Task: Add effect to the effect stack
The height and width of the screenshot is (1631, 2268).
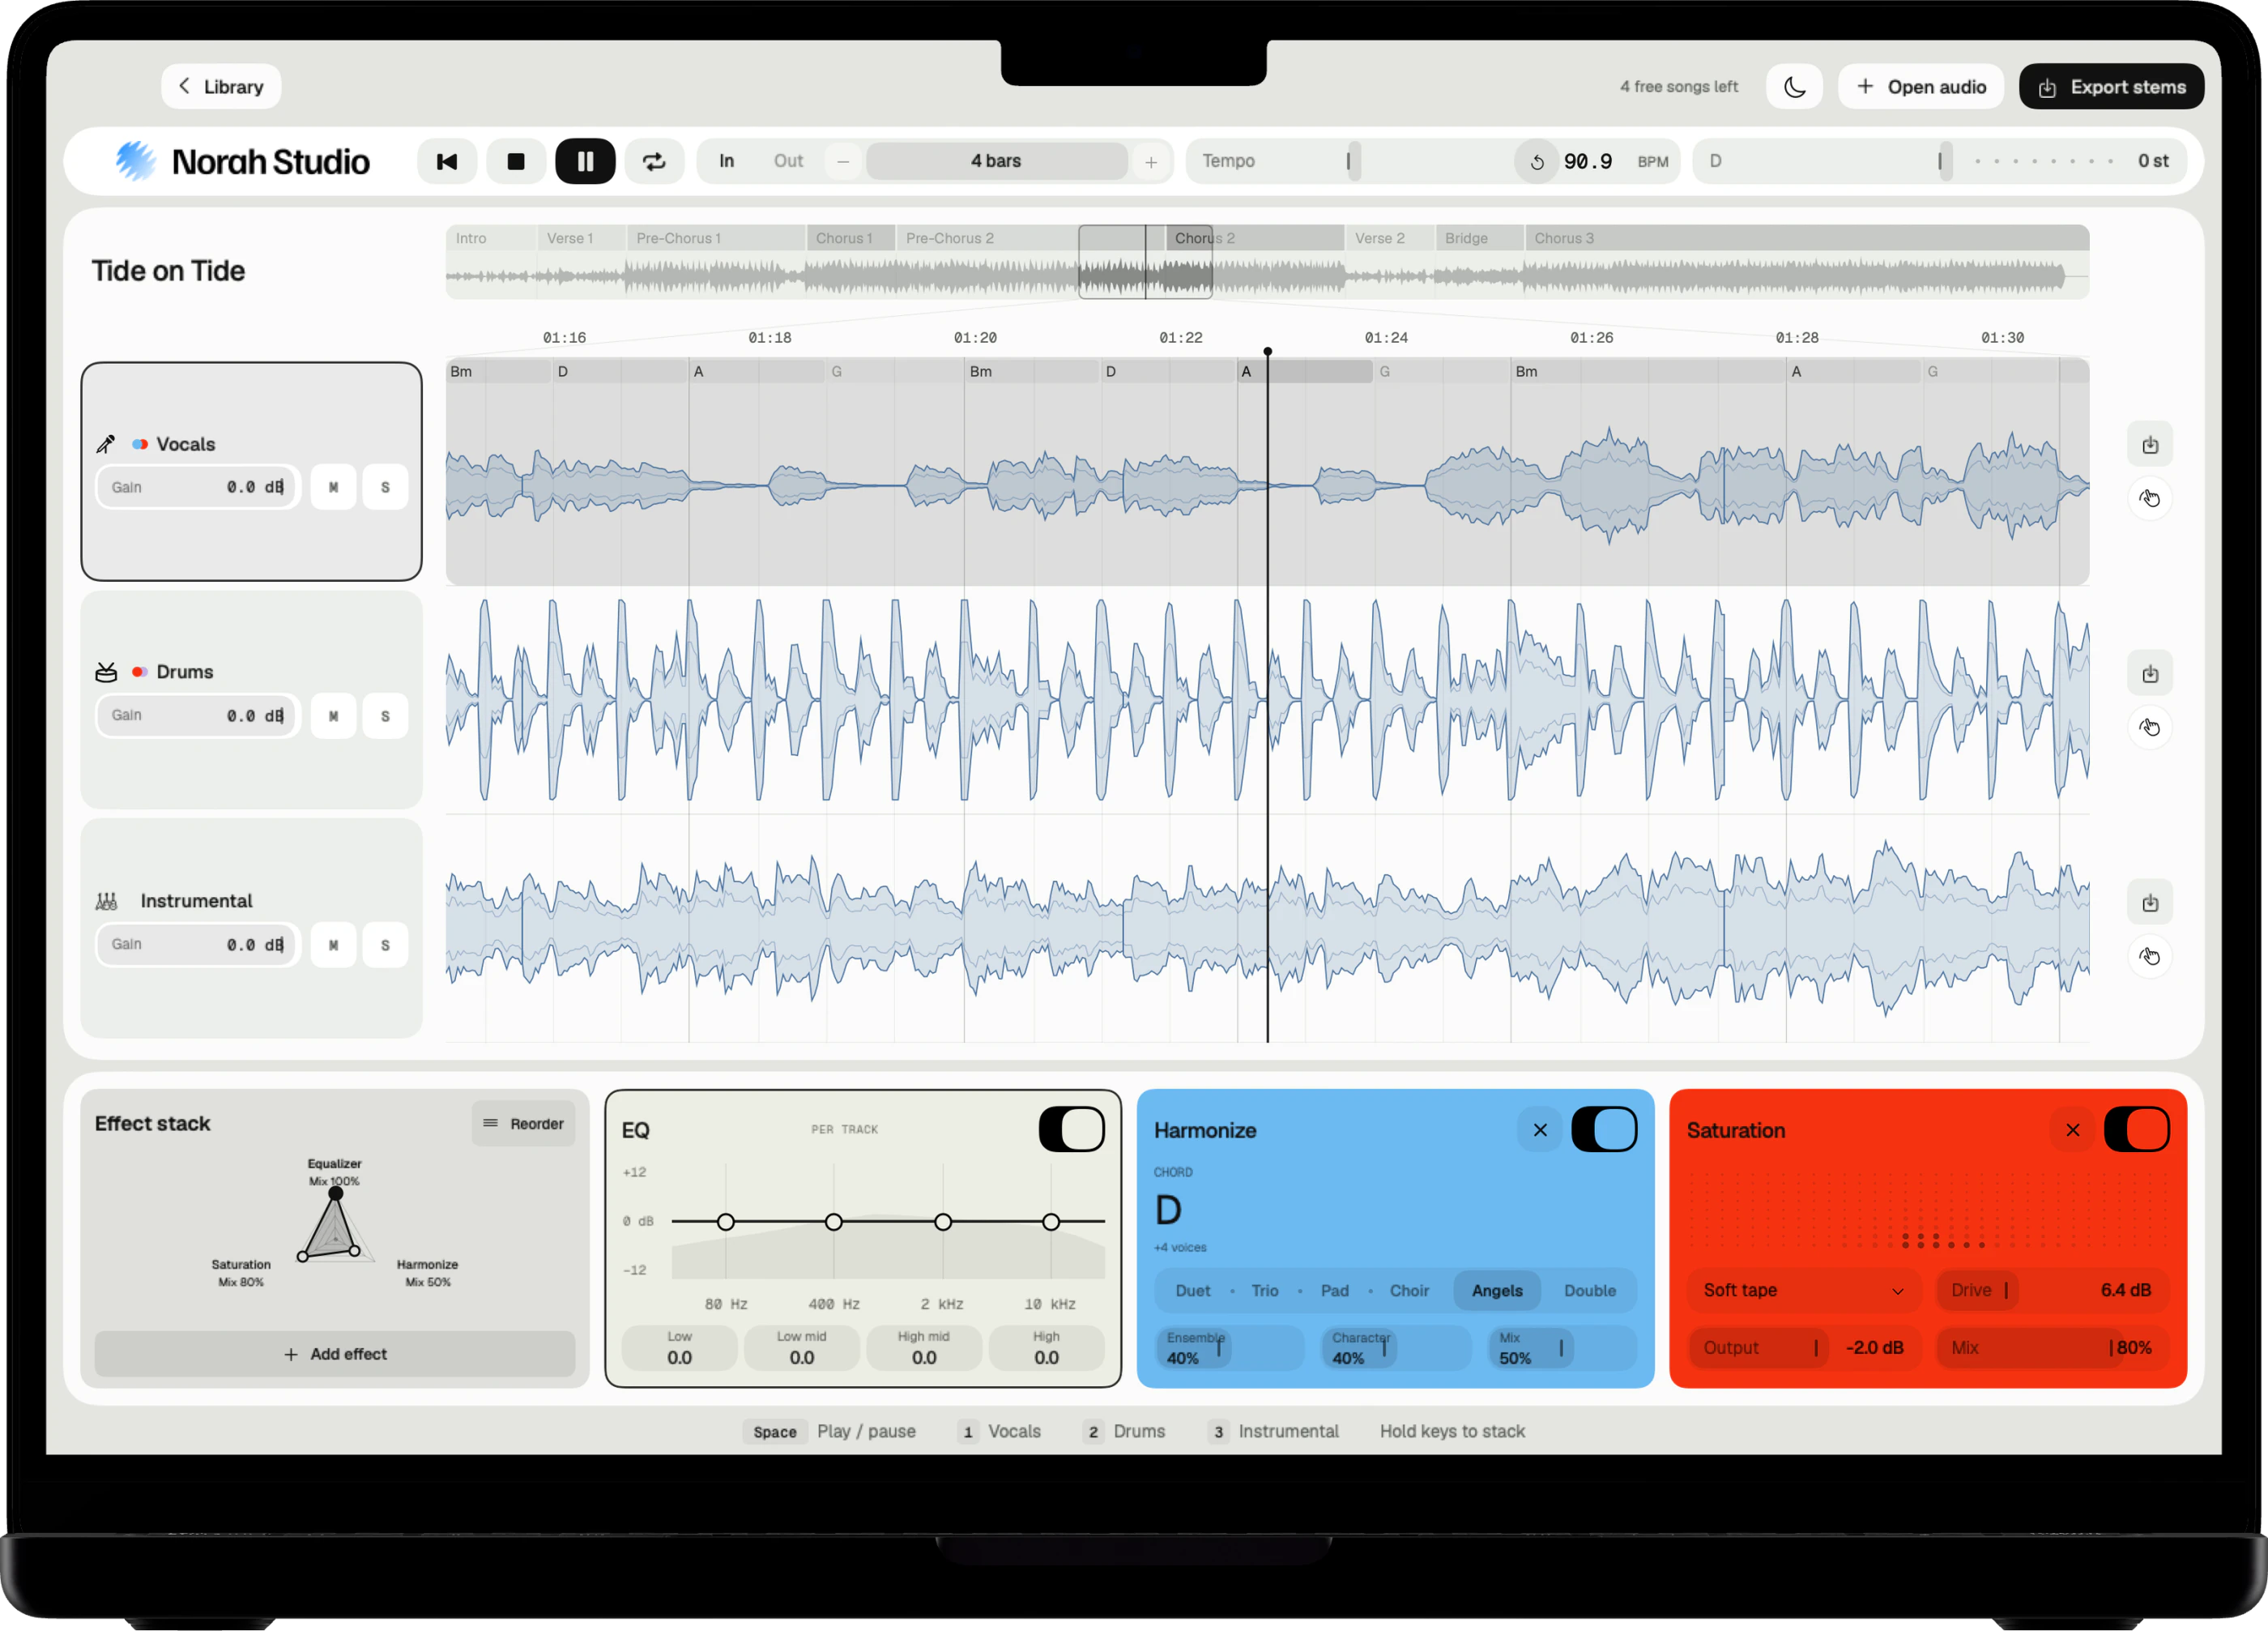Action: (x=335, y=1354)
